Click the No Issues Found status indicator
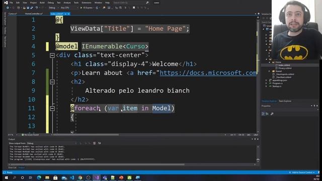Image resolution: width=322 pixels, height=181 pixels. [x=30, y=135]
